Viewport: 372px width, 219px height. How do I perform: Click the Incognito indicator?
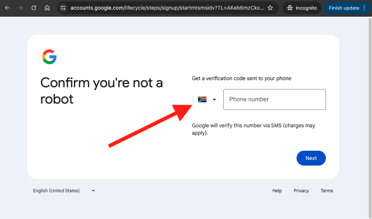pos(302,8)
